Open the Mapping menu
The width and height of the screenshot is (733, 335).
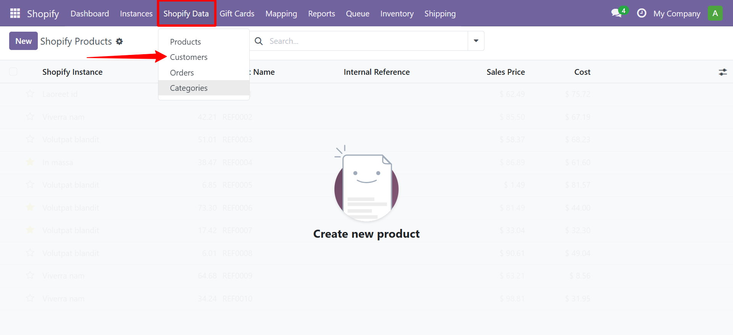point(281,13)
